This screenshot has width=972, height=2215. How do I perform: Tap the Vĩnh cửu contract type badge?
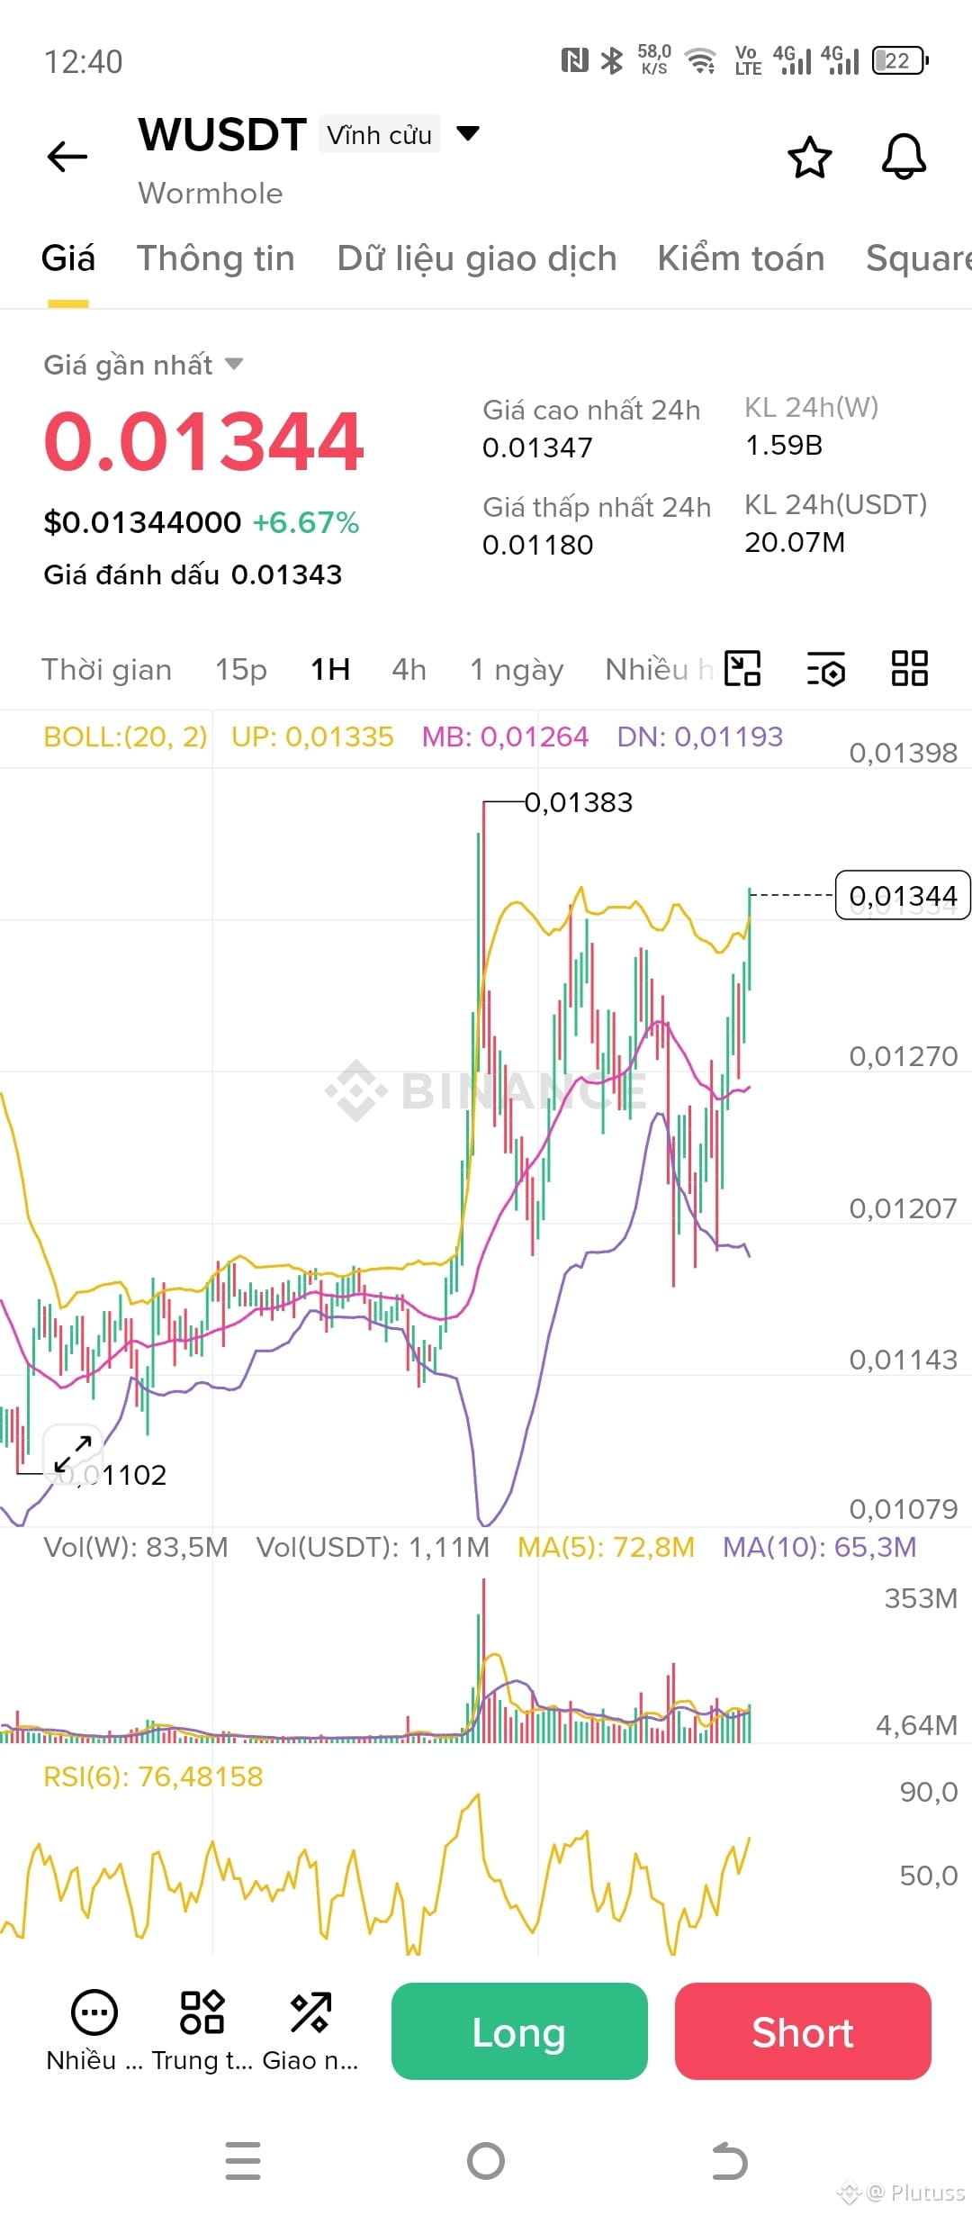click(x=380, y=135)
